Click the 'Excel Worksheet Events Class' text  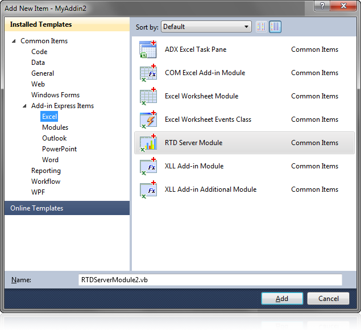[x=208, y=119]
